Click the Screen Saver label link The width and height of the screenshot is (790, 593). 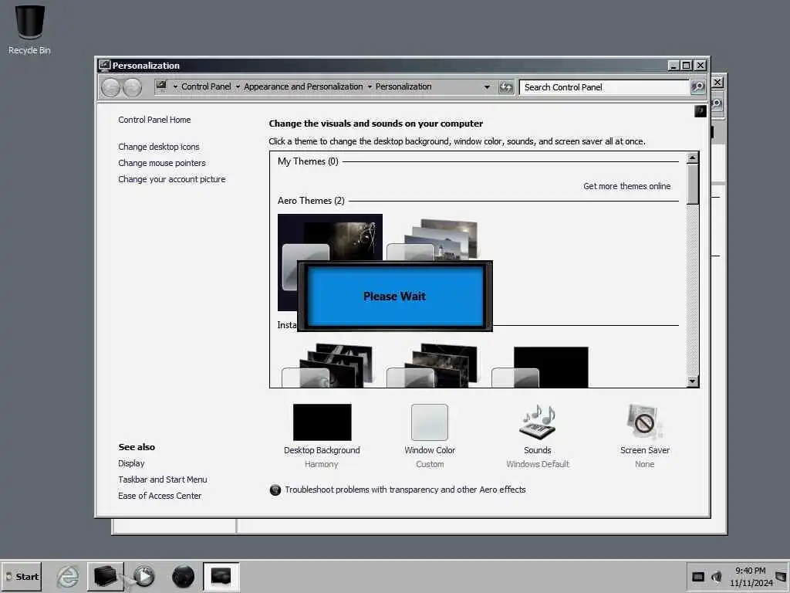645,450
